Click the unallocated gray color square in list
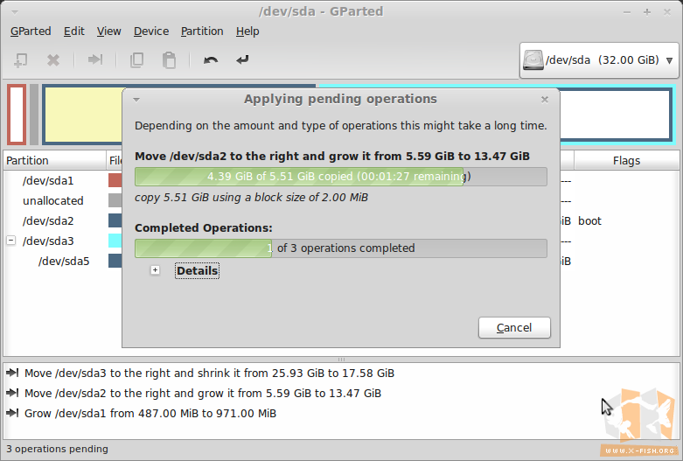The width and height of the screenshot is (683, 461). (x=115, y=200)
